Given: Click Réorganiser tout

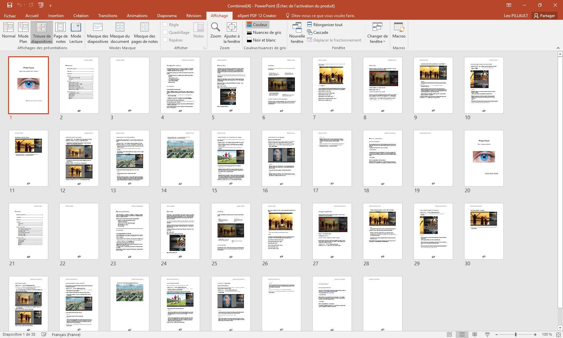Looking at the screenshot, I should 325,24.
